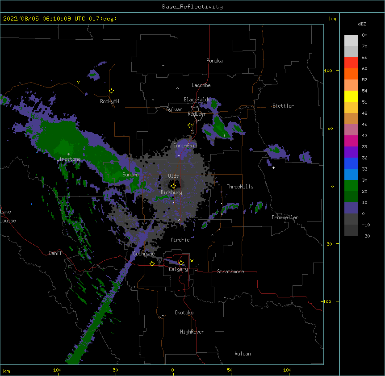Pick the royal blue 33–36 dBZ swatch

(x=351, y=163)
